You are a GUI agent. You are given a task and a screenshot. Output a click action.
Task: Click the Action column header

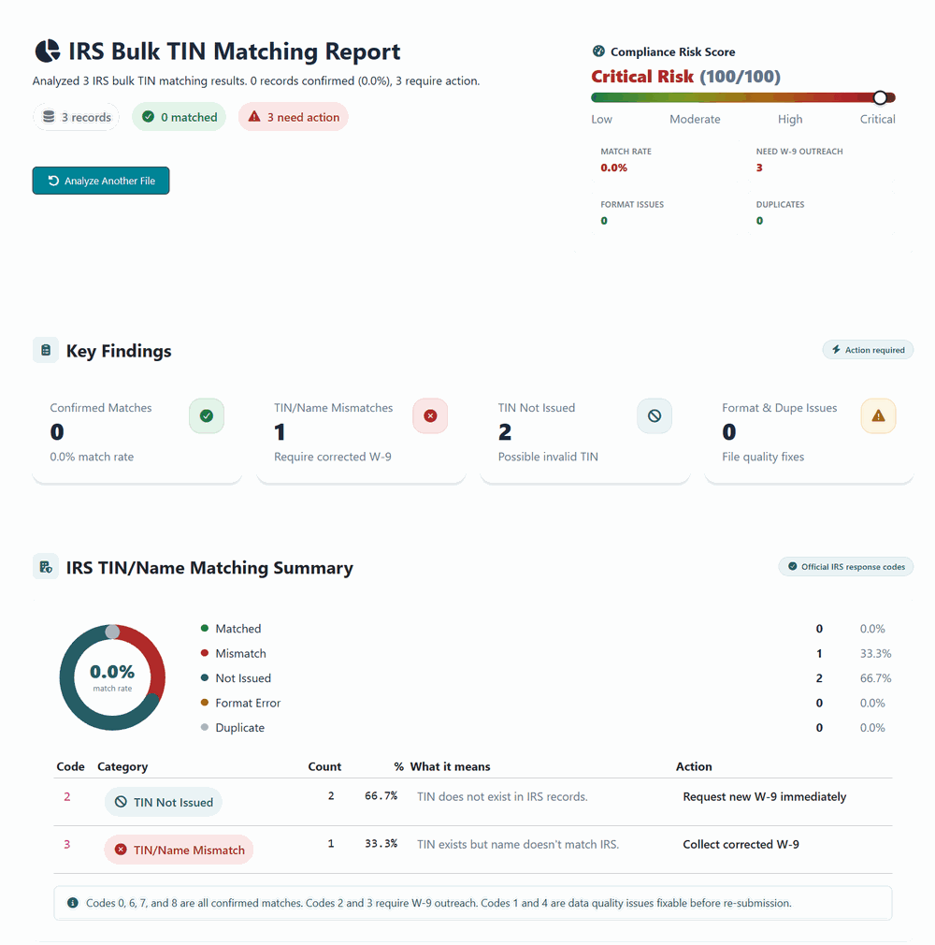tap(694, 766)
